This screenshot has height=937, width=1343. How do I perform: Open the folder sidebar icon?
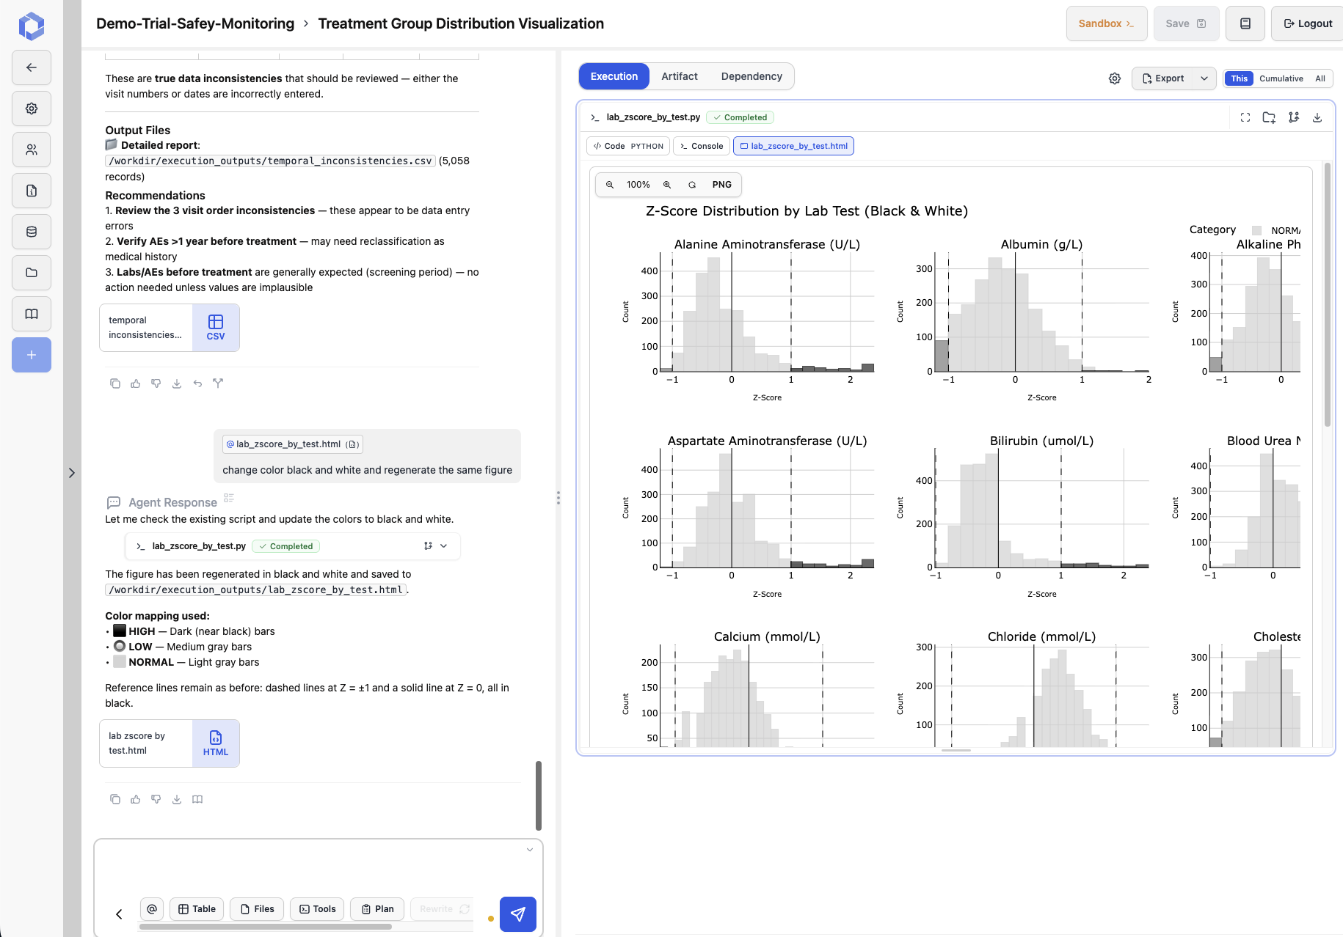[32, 273]
